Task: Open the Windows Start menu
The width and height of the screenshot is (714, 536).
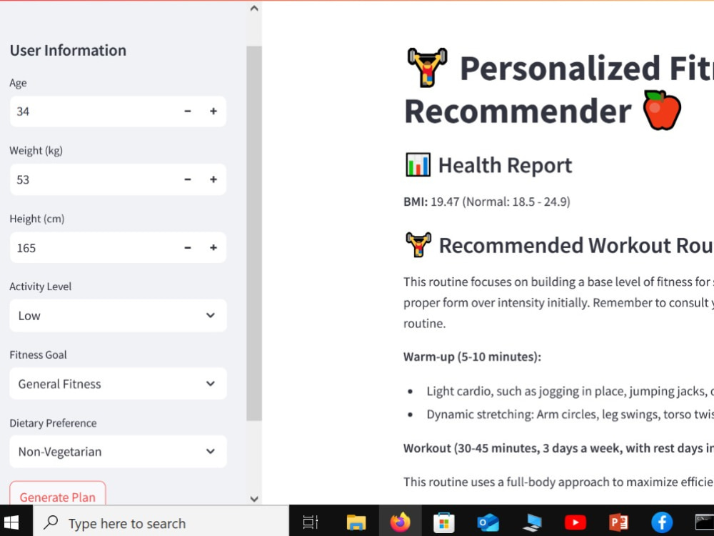Action: (11, 522)
